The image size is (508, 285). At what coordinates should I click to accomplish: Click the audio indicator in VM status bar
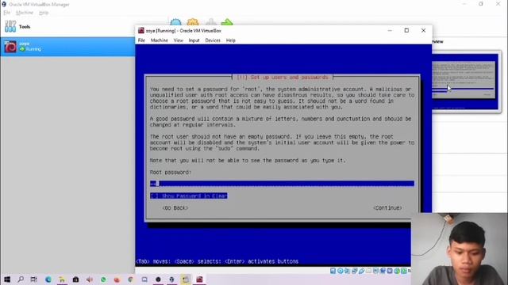348,271
